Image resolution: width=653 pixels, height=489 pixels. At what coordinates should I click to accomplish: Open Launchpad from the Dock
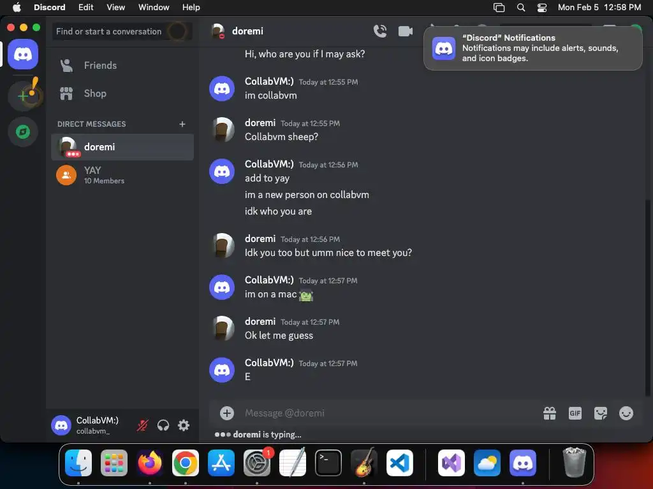coord(114,463)
